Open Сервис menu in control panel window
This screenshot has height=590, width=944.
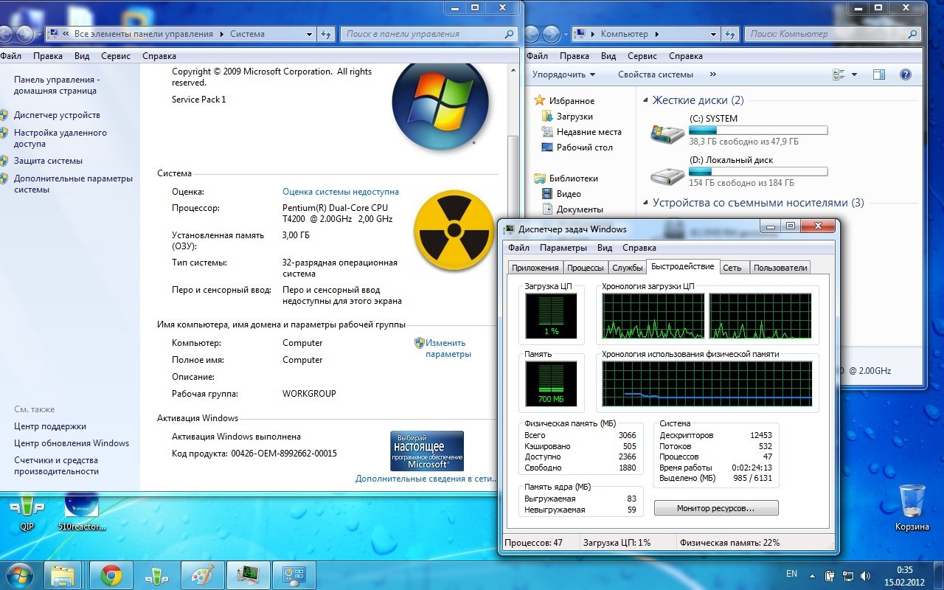coord(116,56)
